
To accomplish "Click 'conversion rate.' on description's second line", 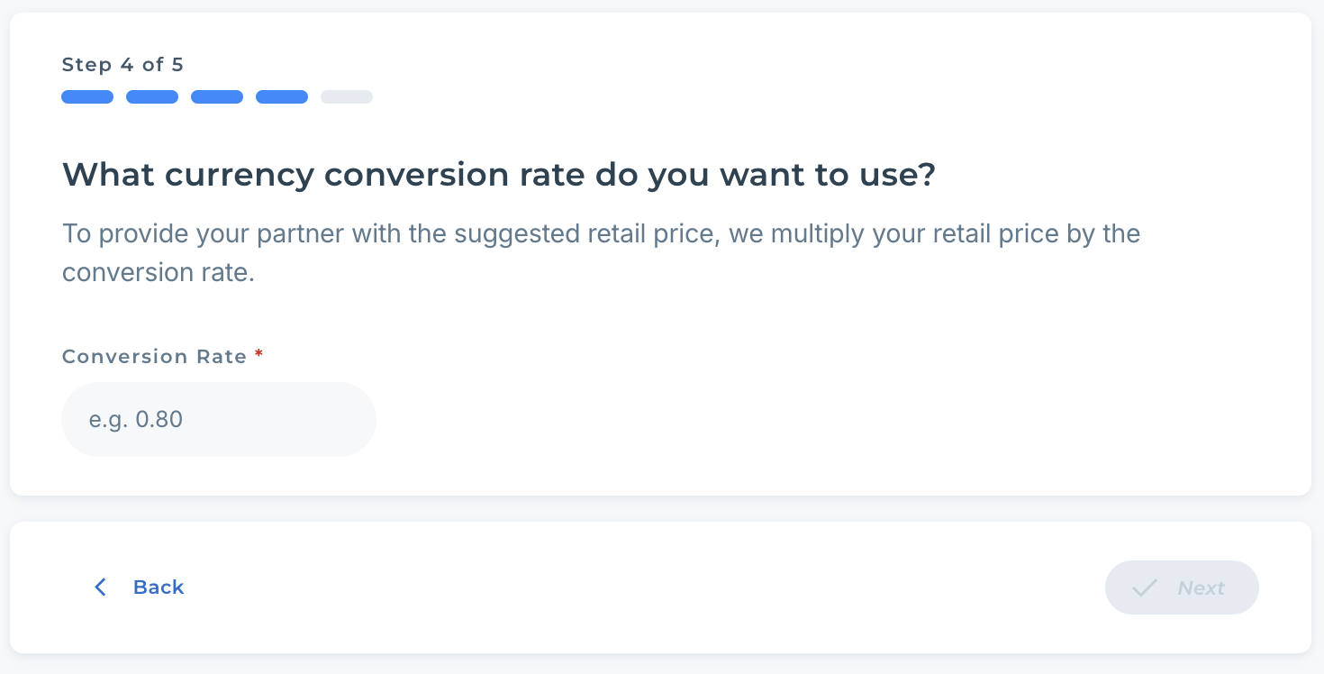I will pos(159,272).
